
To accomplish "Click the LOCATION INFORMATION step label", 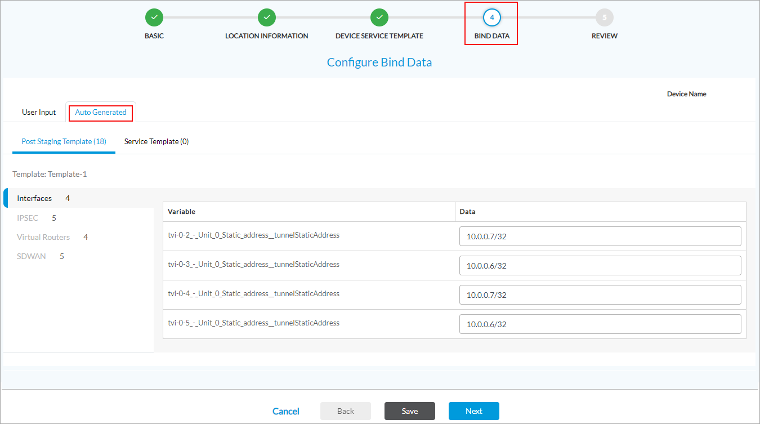I will [x=267, y=36].
